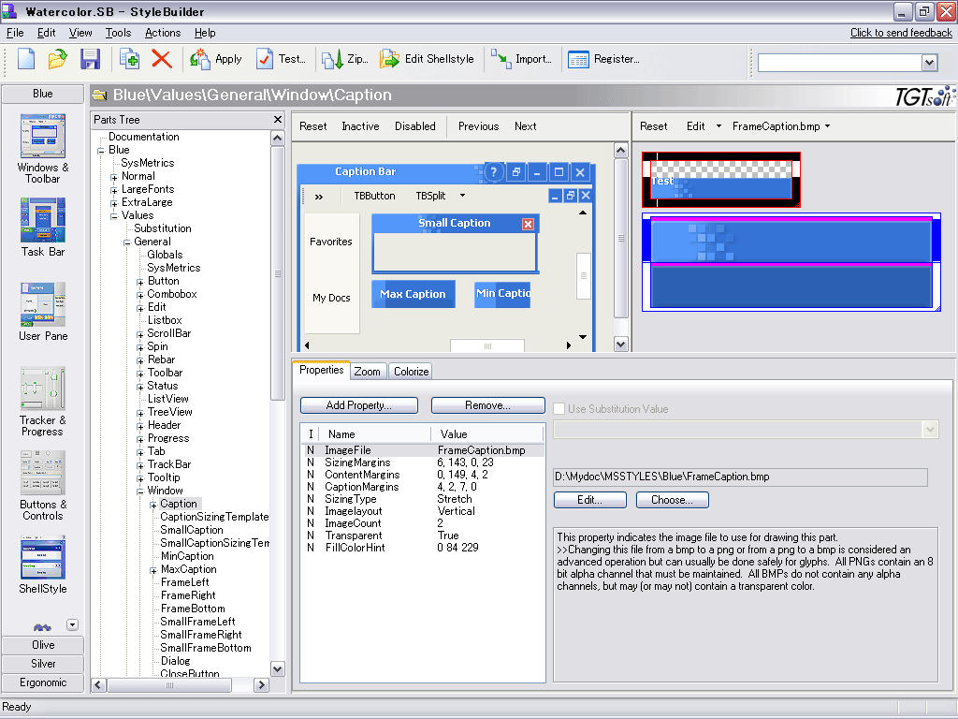
Task: Click the Choose... button
Action: coord(672,500)
